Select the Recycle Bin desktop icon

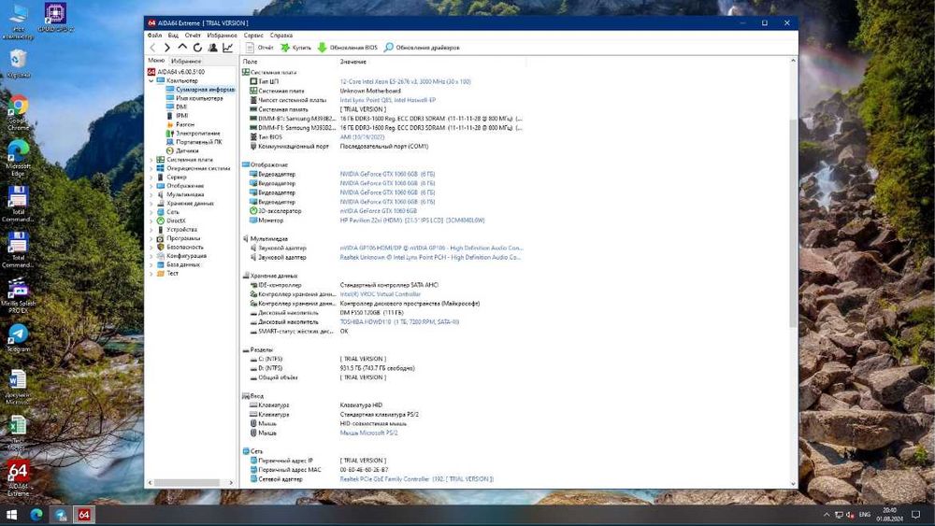[x=19, y=64]
